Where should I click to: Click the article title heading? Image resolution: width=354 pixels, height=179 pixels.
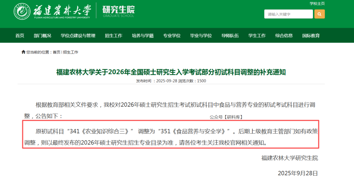[x=171, y=72]
